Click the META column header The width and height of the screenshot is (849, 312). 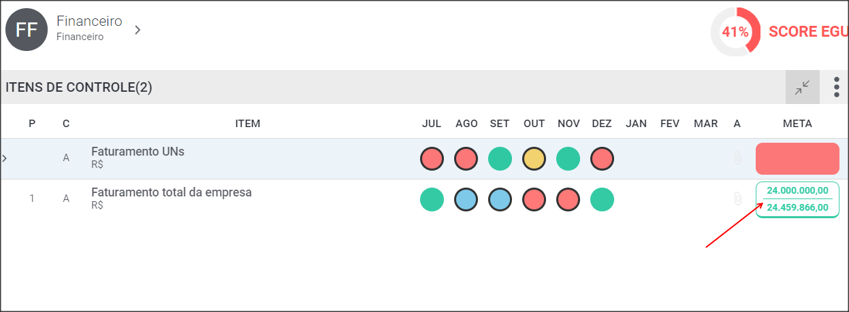pos(797,124)
